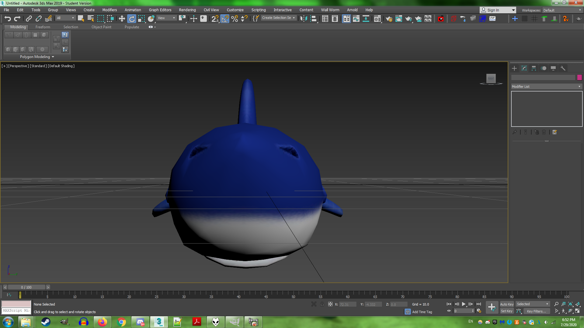Viewport: 584px width, 328px height.
Task: Open the Layer Explorer icon
Action: point(335,19)
